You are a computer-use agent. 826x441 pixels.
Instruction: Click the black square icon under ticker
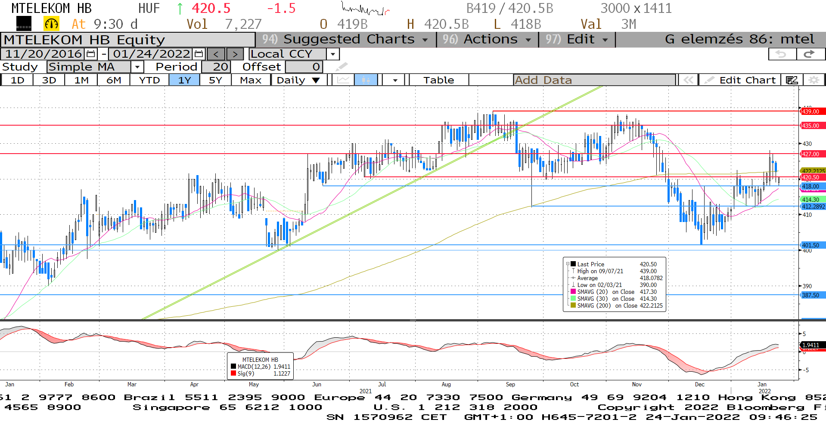click(x=24, y=24)
